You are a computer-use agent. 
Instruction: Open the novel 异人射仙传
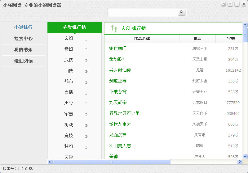[x=120, y=70]
